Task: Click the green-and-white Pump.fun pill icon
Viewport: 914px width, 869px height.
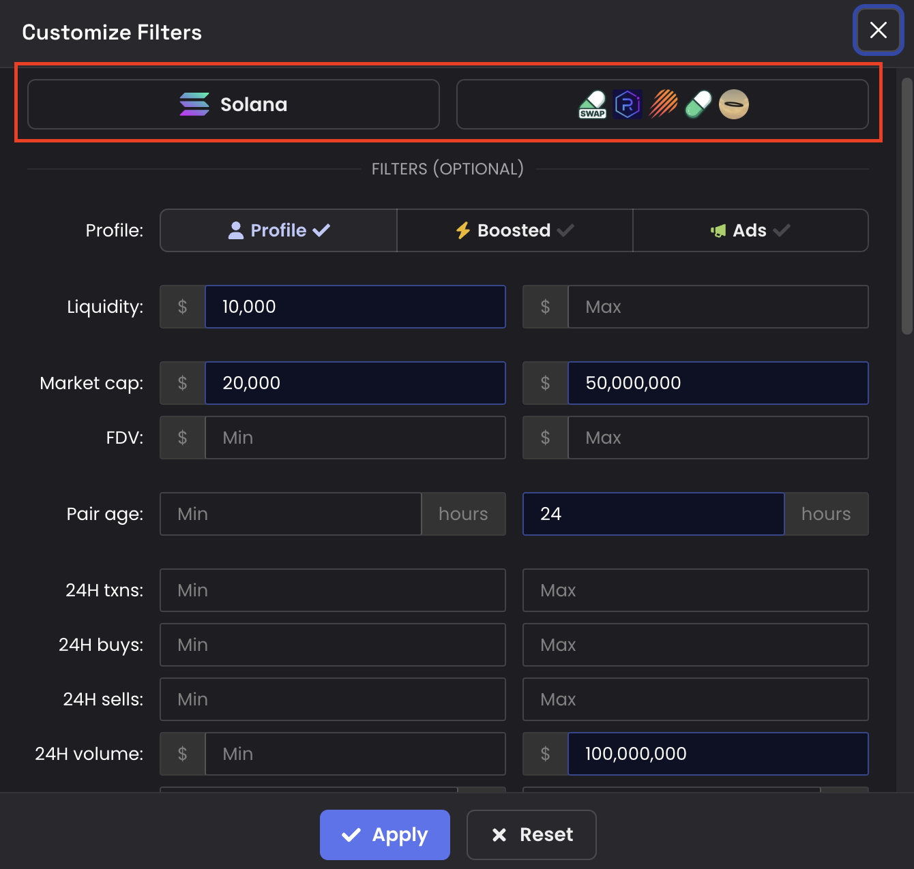Action: tap(698, 105)
